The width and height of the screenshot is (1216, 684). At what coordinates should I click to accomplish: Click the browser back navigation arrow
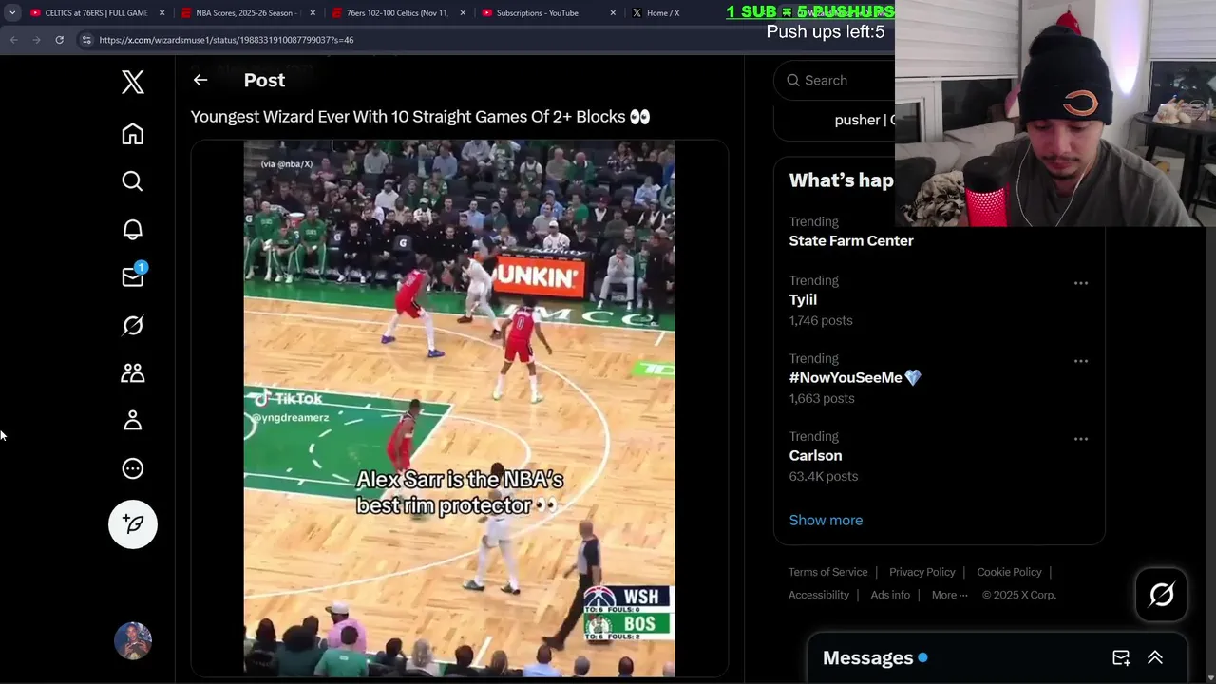coord(13,40)
